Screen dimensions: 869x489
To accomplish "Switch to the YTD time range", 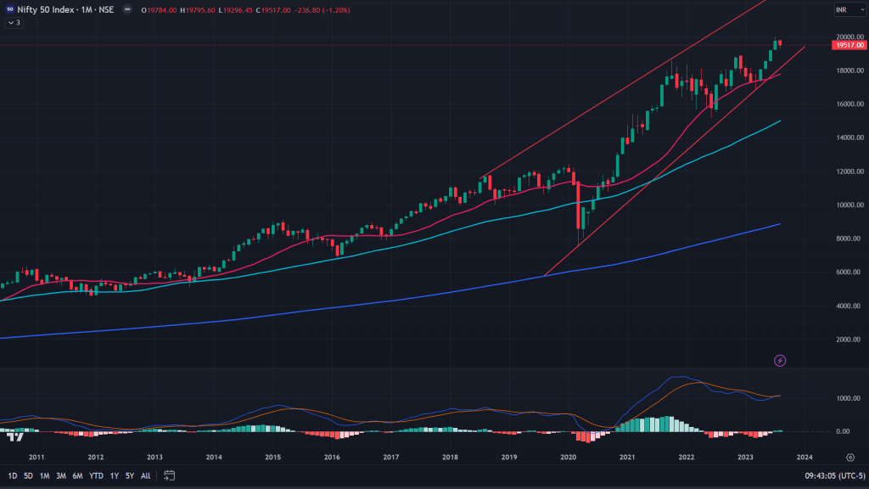I will click(95, 475).
